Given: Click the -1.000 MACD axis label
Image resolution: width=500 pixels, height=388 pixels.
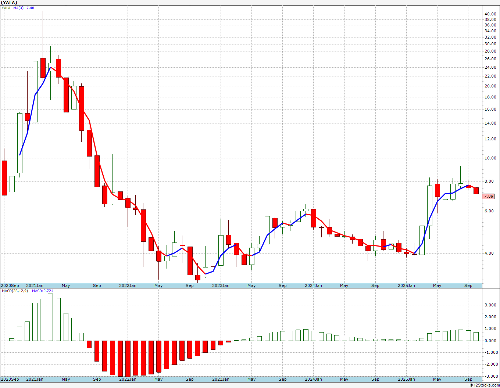Looking at the screenshot, I should tap(490, 352).
